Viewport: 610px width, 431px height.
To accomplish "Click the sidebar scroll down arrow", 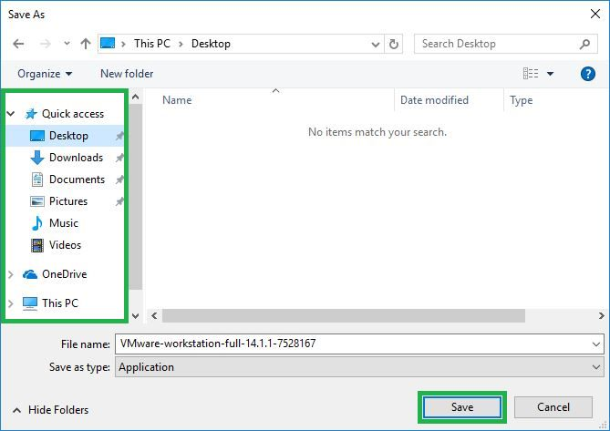I will pos(135,315).
